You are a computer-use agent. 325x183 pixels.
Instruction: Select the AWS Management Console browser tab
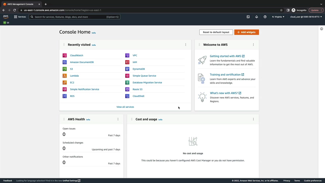point(22,4)
